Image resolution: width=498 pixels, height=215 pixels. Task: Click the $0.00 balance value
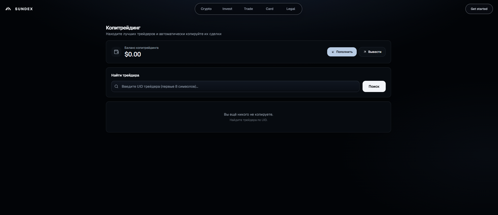(x=133, y=54)
